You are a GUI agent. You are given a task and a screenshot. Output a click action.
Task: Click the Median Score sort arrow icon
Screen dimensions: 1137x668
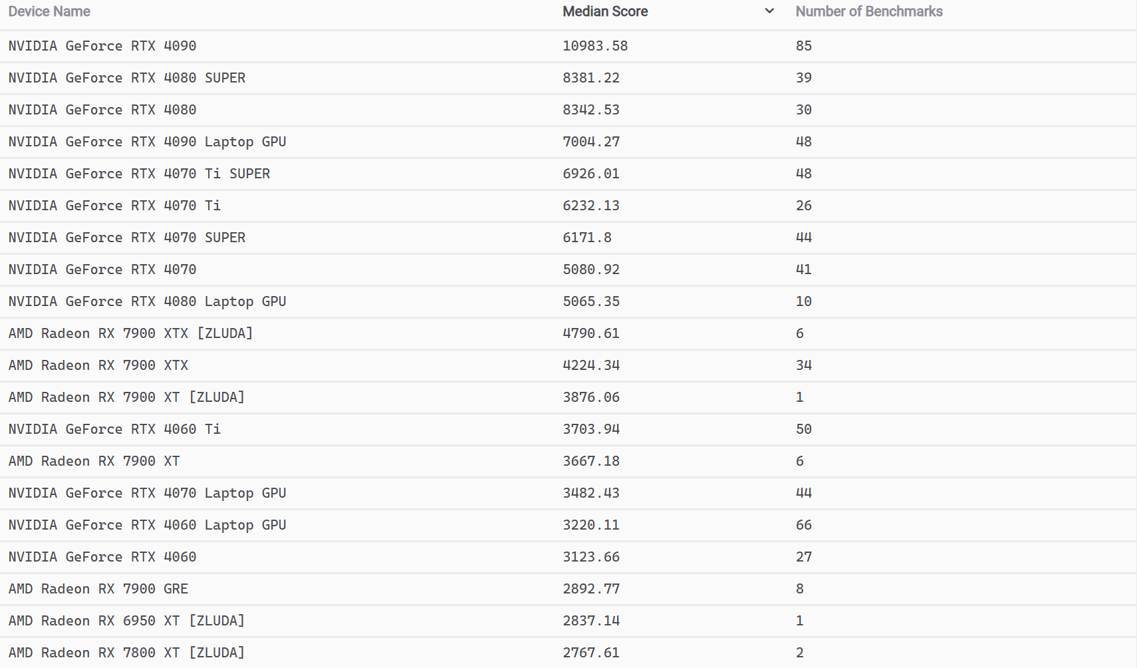tap(769, 11)
